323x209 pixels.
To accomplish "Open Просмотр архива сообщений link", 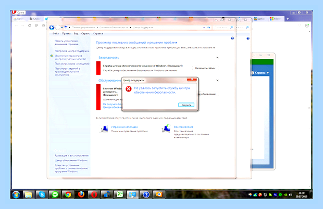I will coord(72,64).
